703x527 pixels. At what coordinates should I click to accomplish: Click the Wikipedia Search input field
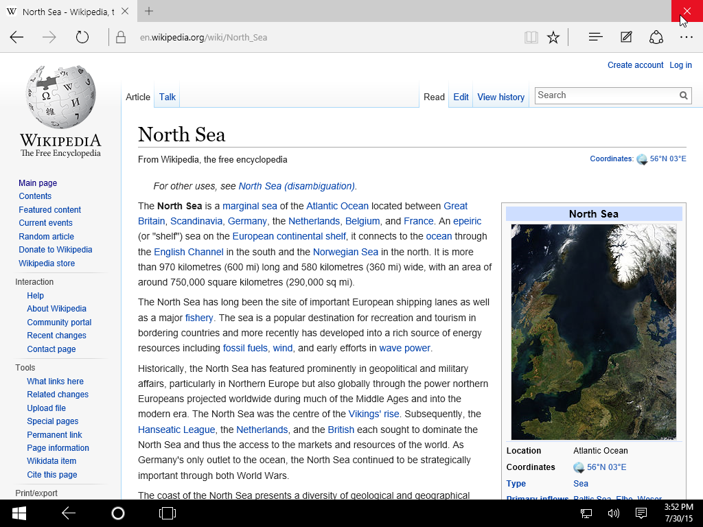coord(607,95)
